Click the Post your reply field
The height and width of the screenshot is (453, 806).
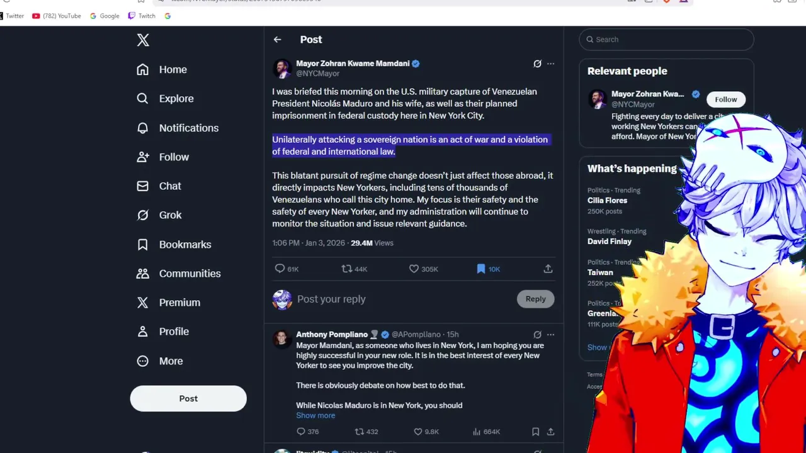pyautogui.click(x=403, y=299)
